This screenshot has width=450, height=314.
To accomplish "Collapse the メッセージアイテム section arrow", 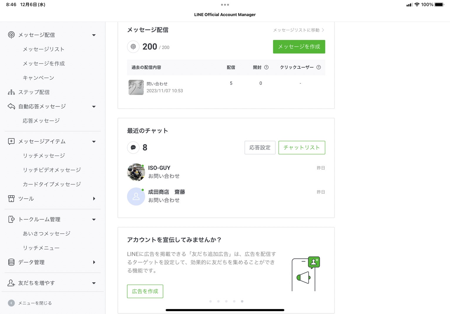I will click(94, 142).
